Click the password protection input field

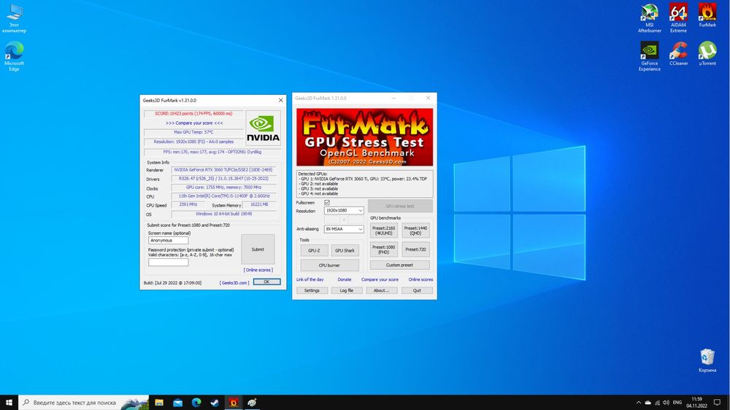(x=169, y=262)
